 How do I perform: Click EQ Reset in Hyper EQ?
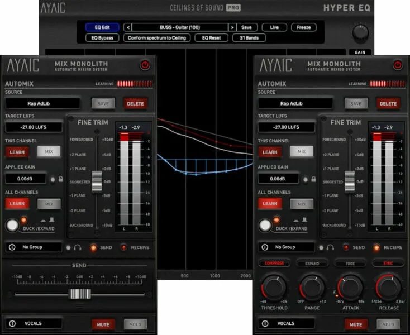[x=211, y=38]
